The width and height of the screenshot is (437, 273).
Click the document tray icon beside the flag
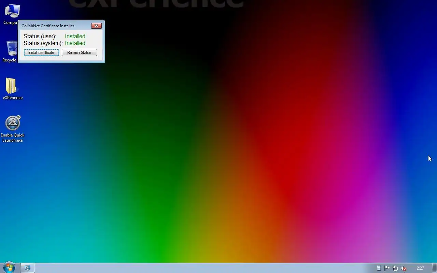tap(379, 268)
